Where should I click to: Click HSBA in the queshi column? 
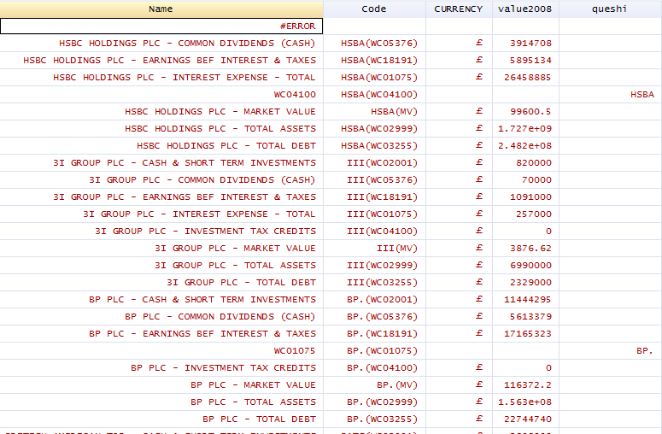pyautogui.click(x=611, y=95)
